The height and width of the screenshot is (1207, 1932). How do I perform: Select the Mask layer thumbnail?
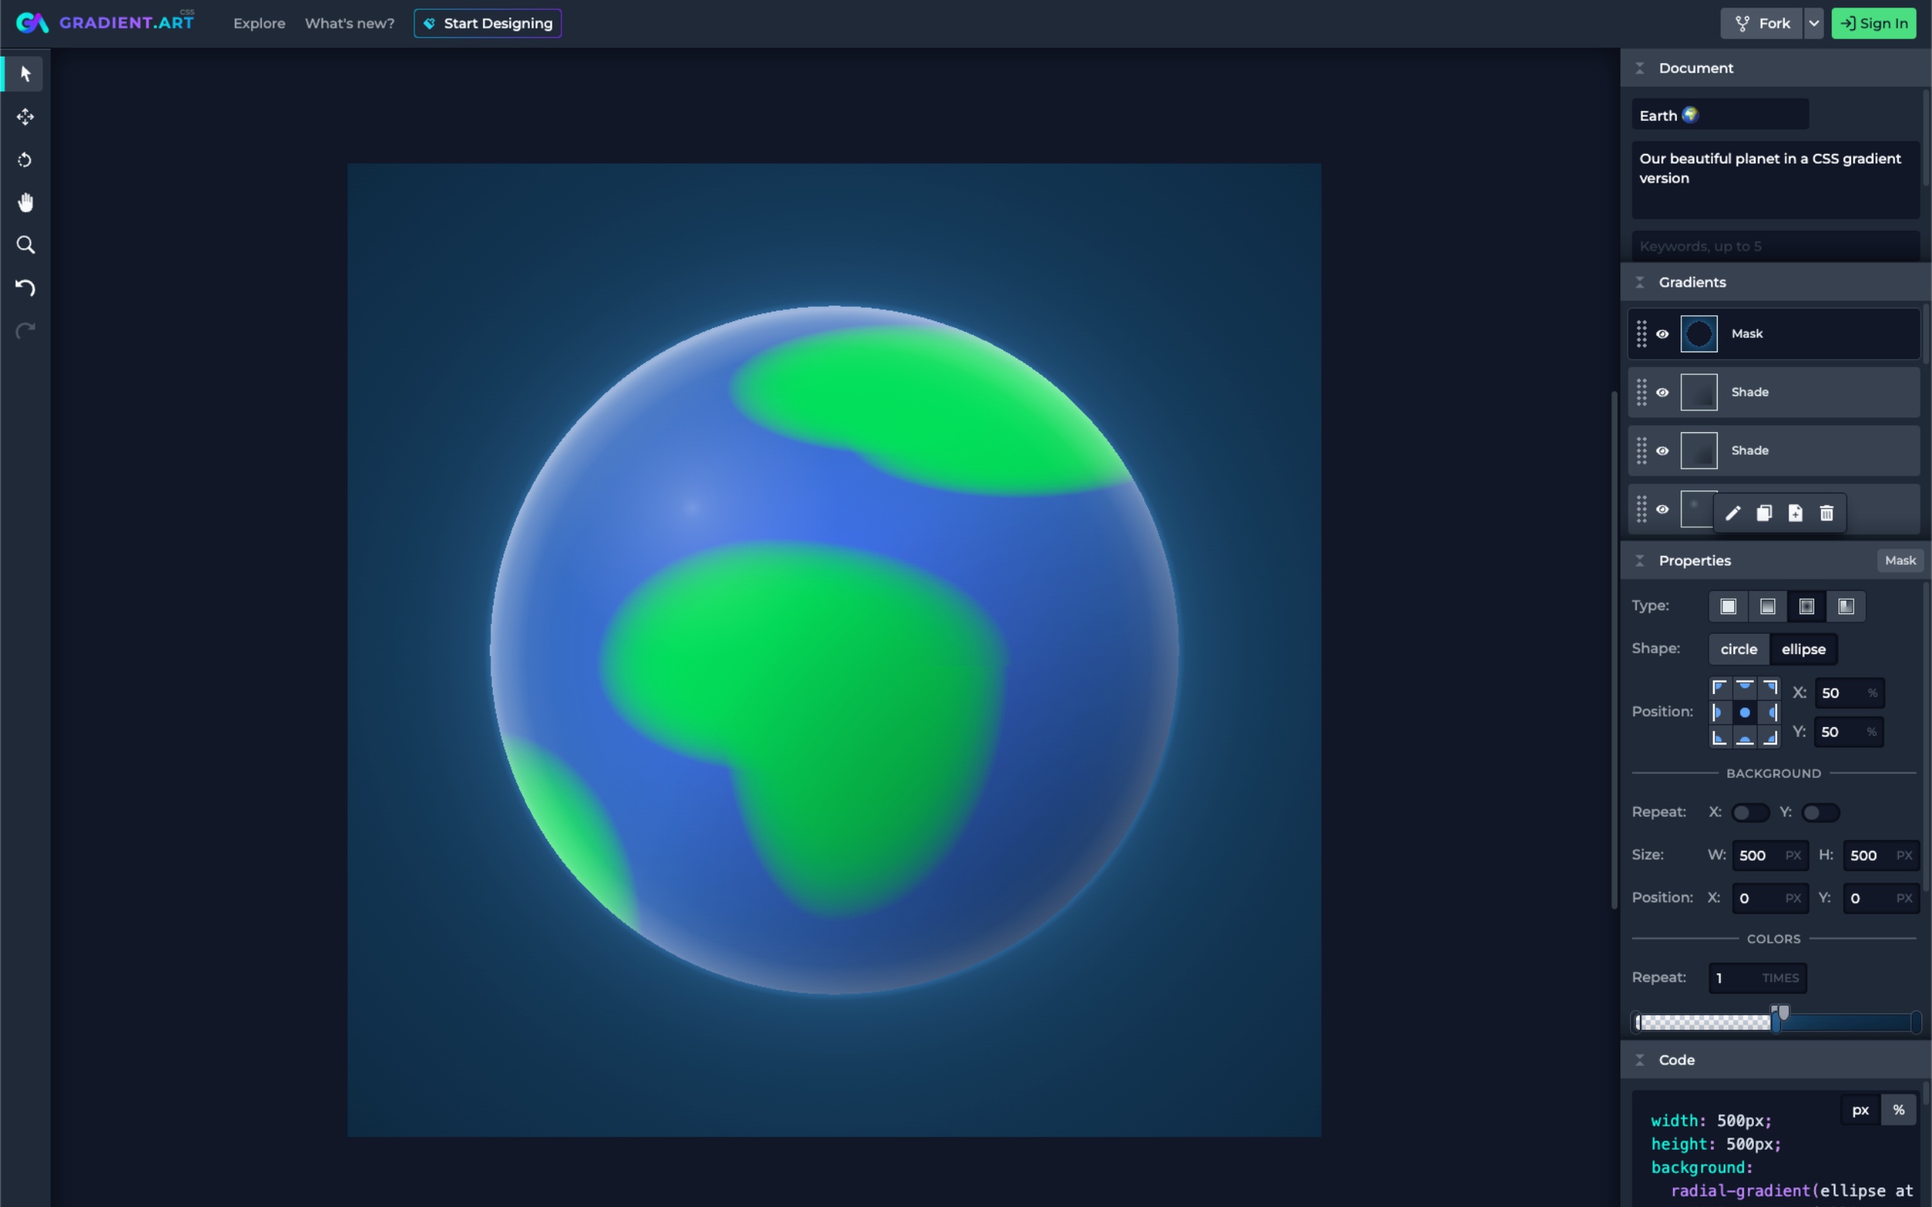(x=1699, y=333)
